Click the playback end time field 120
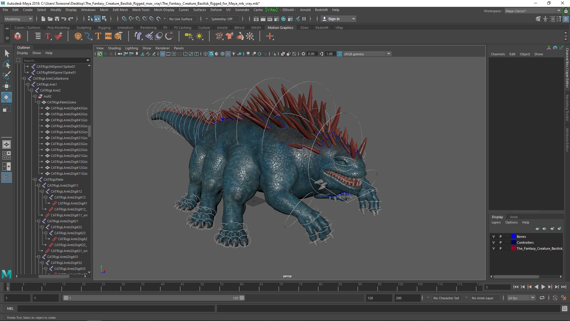The image size is (570, 321). (379, 298)
